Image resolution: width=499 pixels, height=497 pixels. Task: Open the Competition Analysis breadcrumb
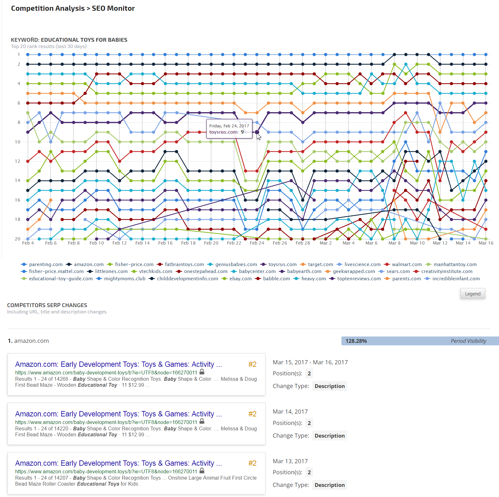coord(48,9)
